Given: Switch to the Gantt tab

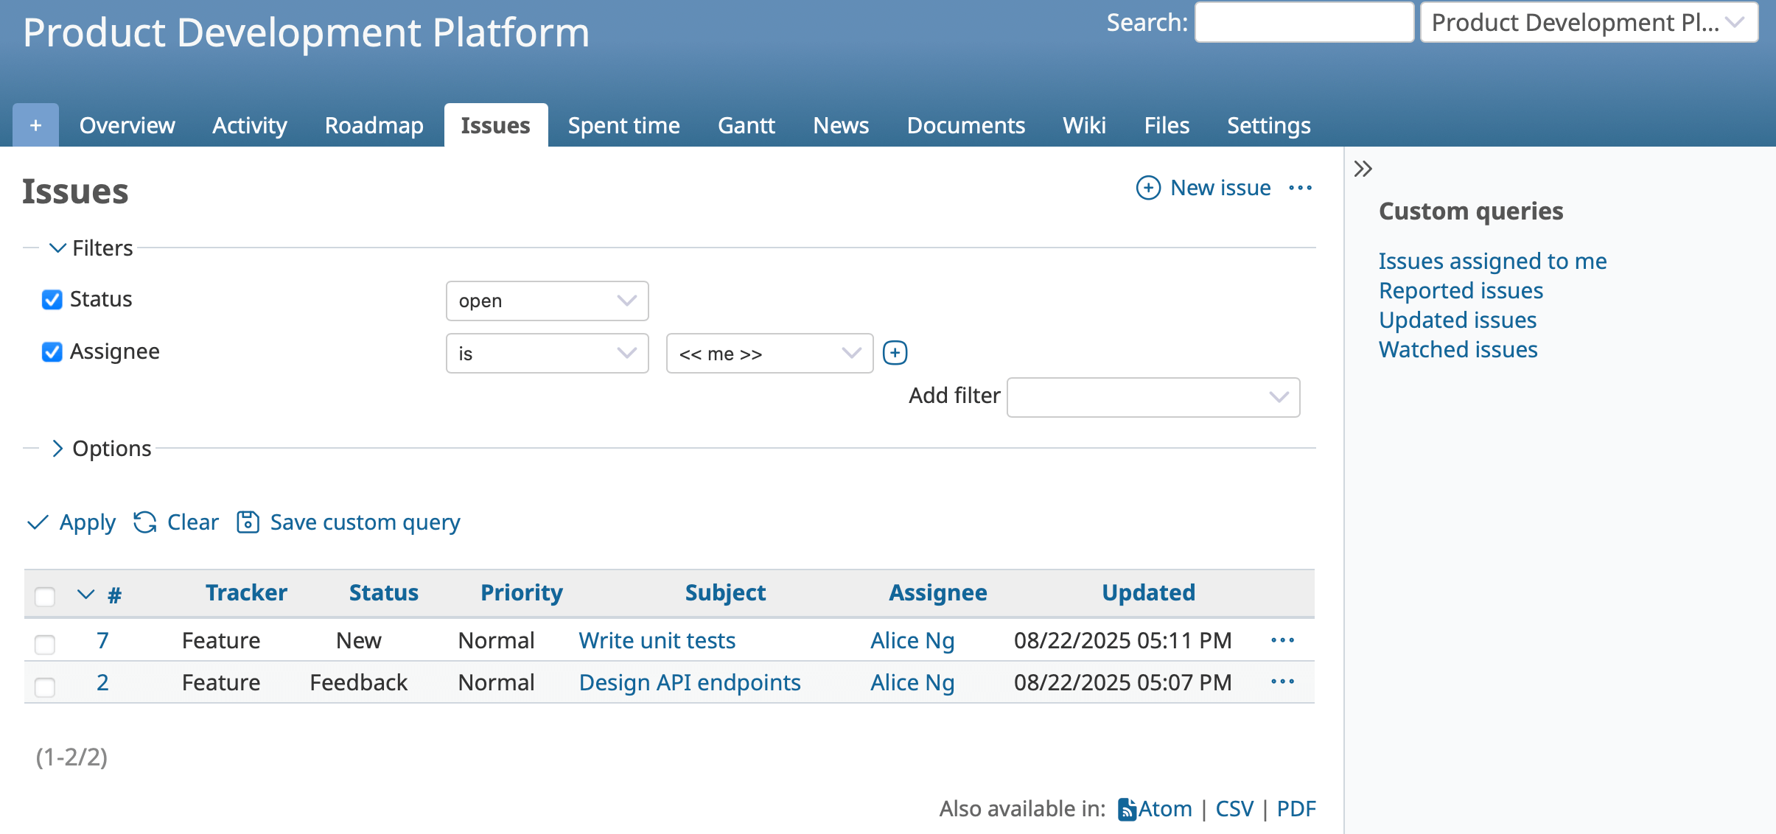Looking at the screenshot, I should [746, 125].
